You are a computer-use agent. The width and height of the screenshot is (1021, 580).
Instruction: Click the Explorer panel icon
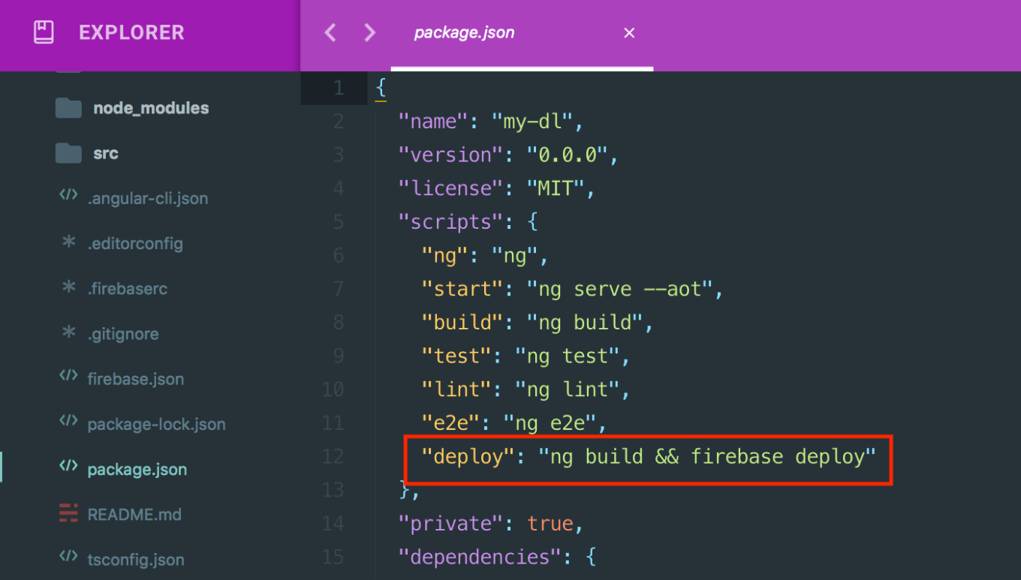tap(43, 32)
